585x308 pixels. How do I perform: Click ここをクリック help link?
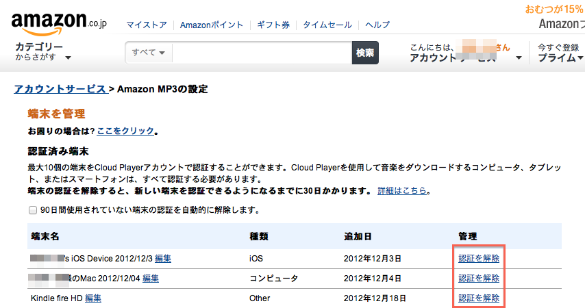point(125,131)
